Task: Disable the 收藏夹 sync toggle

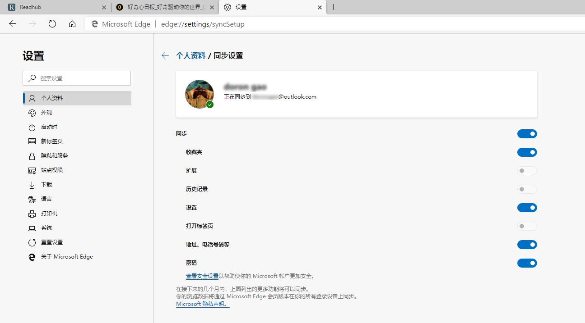Action: coord(527,152)
